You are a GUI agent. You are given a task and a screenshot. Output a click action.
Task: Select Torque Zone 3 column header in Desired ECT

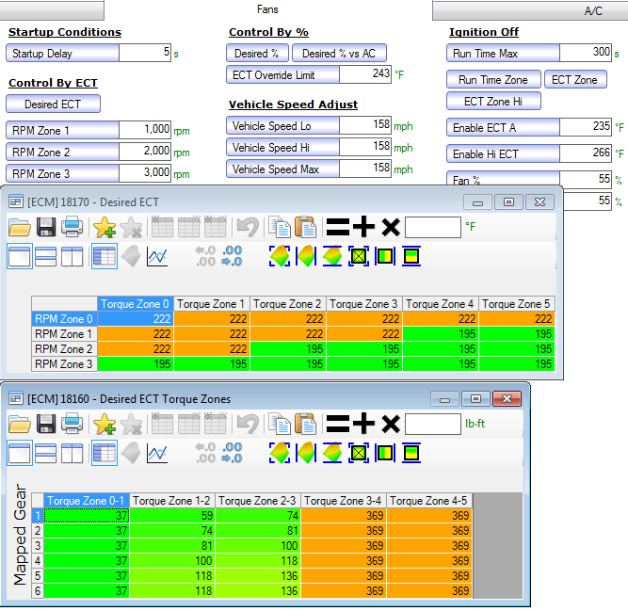(363, 303)
